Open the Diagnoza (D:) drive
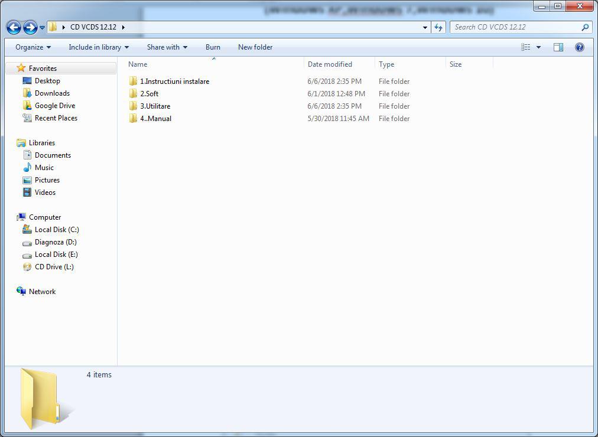Viewport: 598px width, 437px height. pos(56,242)
